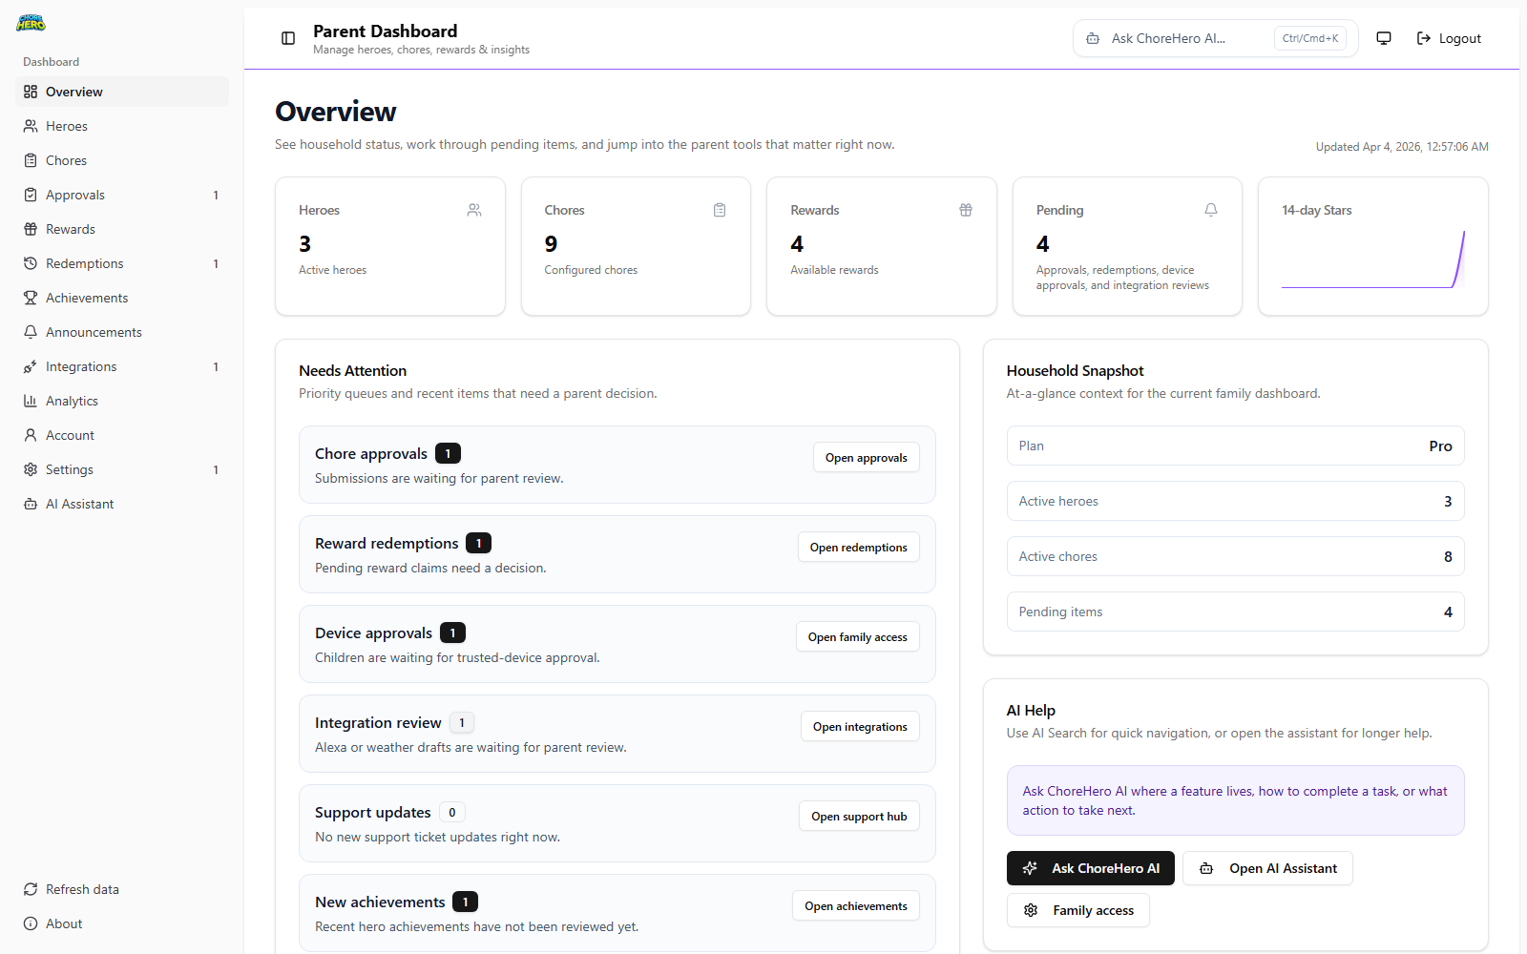Select the Heroes icon in the sidebar
This screenshot has width=1527, height=954.
[x=31, y=125]
